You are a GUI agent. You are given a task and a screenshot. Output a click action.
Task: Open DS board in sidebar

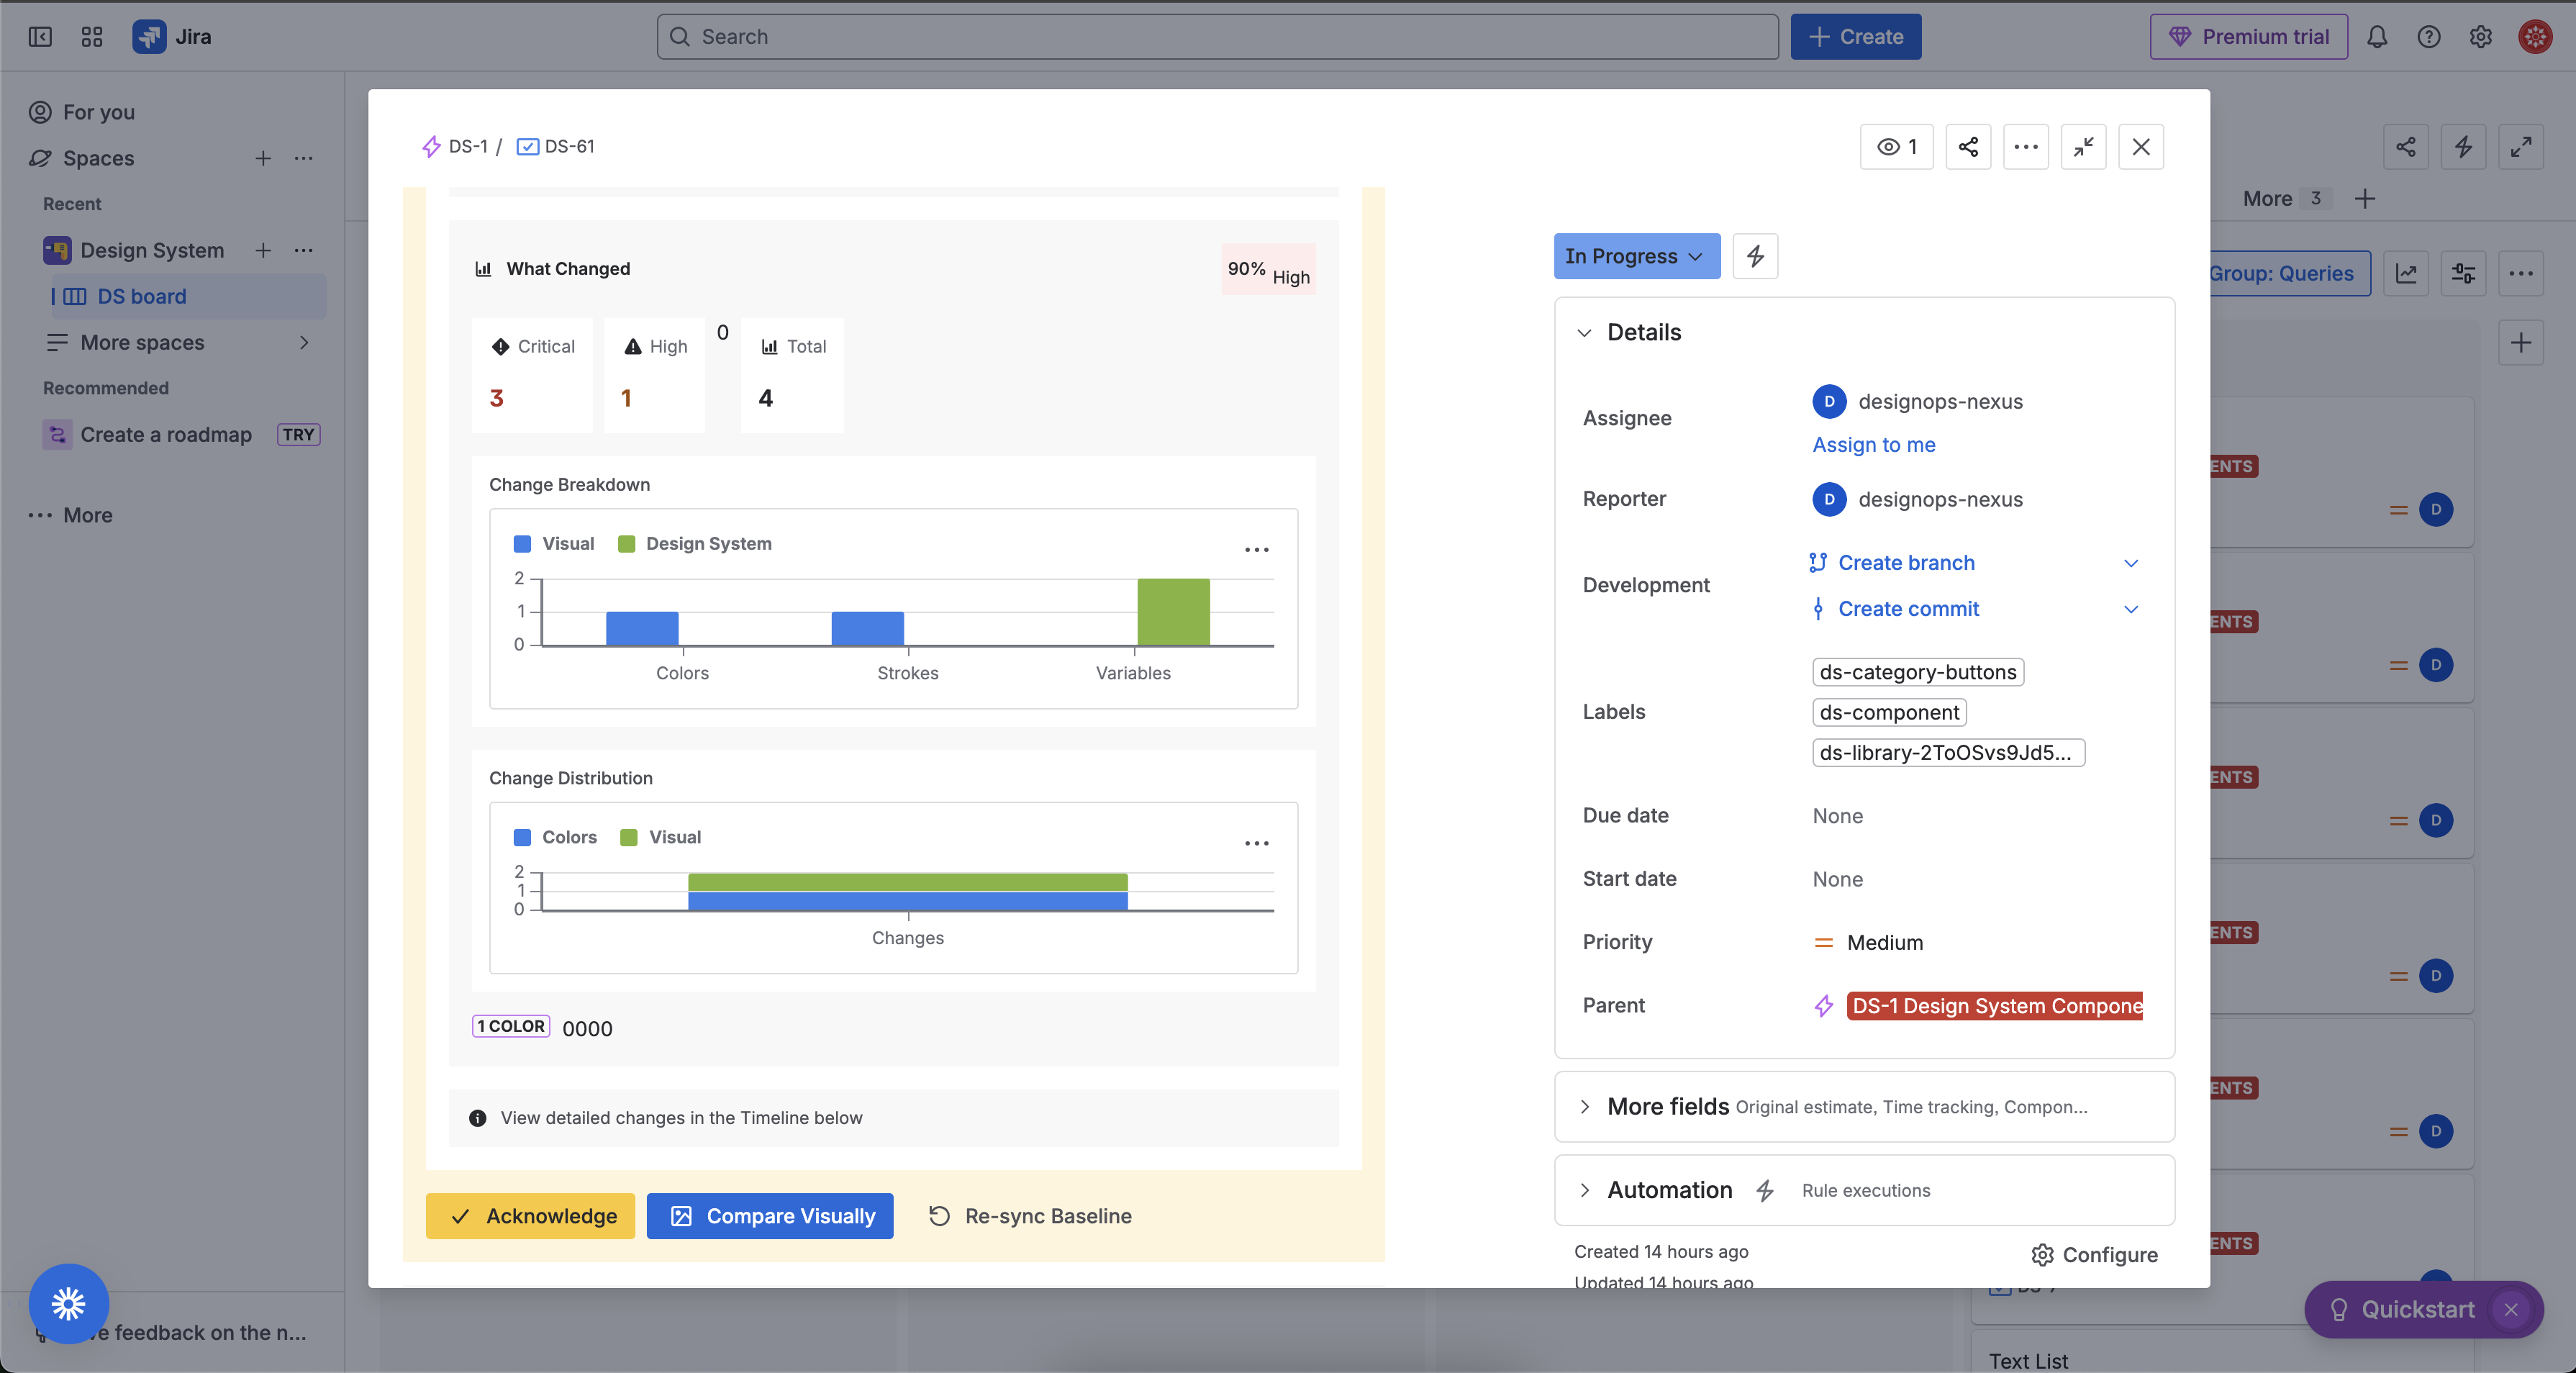pos(142,297)
